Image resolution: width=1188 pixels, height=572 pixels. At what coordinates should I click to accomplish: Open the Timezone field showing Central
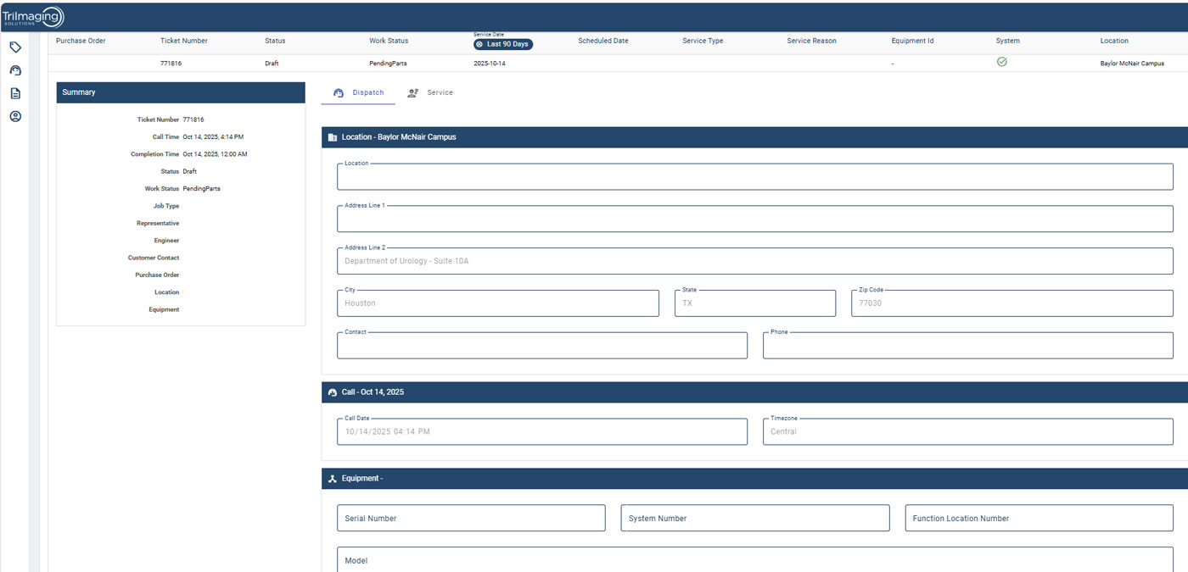967,431
